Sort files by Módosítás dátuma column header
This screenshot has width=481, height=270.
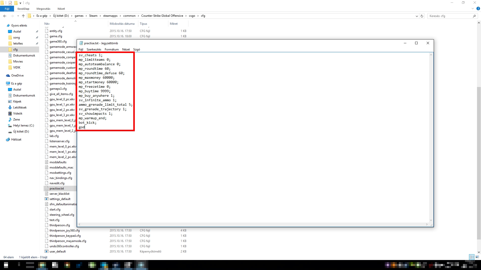tap(122, 24)
